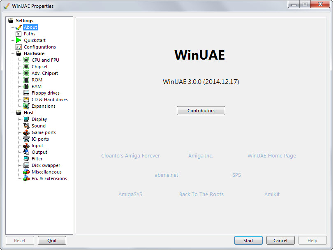Viewport: 333px width, 250px height.
Task: Open Pri. & Extensions label
Action: point(49,178)
